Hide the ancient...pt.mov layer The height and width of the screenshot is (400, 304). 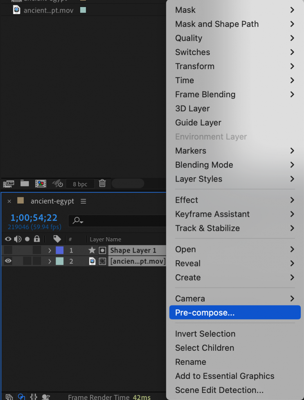8,261
